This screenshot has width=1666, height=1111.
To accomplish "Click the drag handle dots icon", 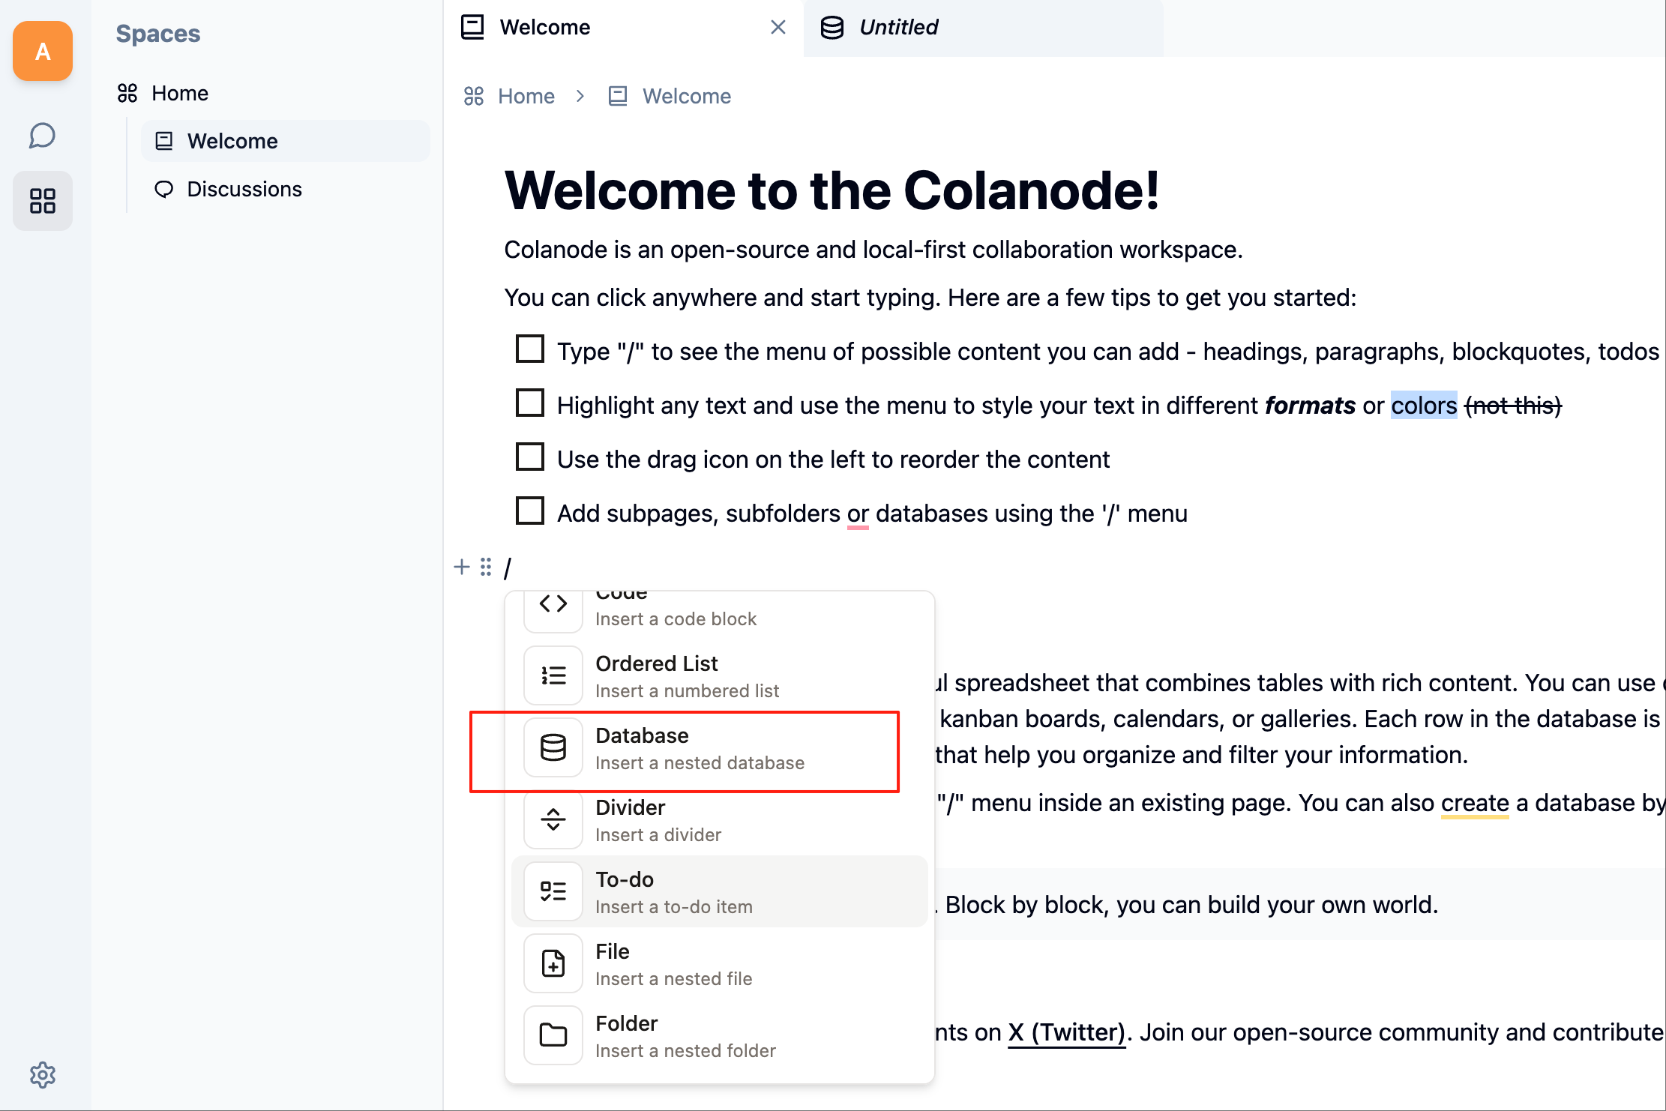I will 486,567.
